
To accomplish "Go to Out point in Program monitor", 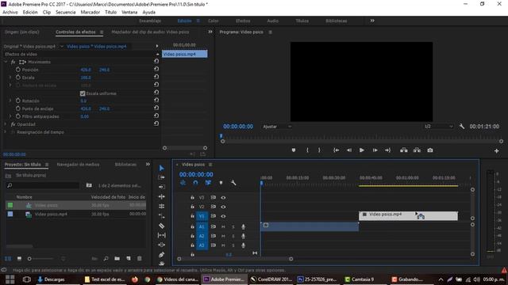I will [x=387, y=150].
